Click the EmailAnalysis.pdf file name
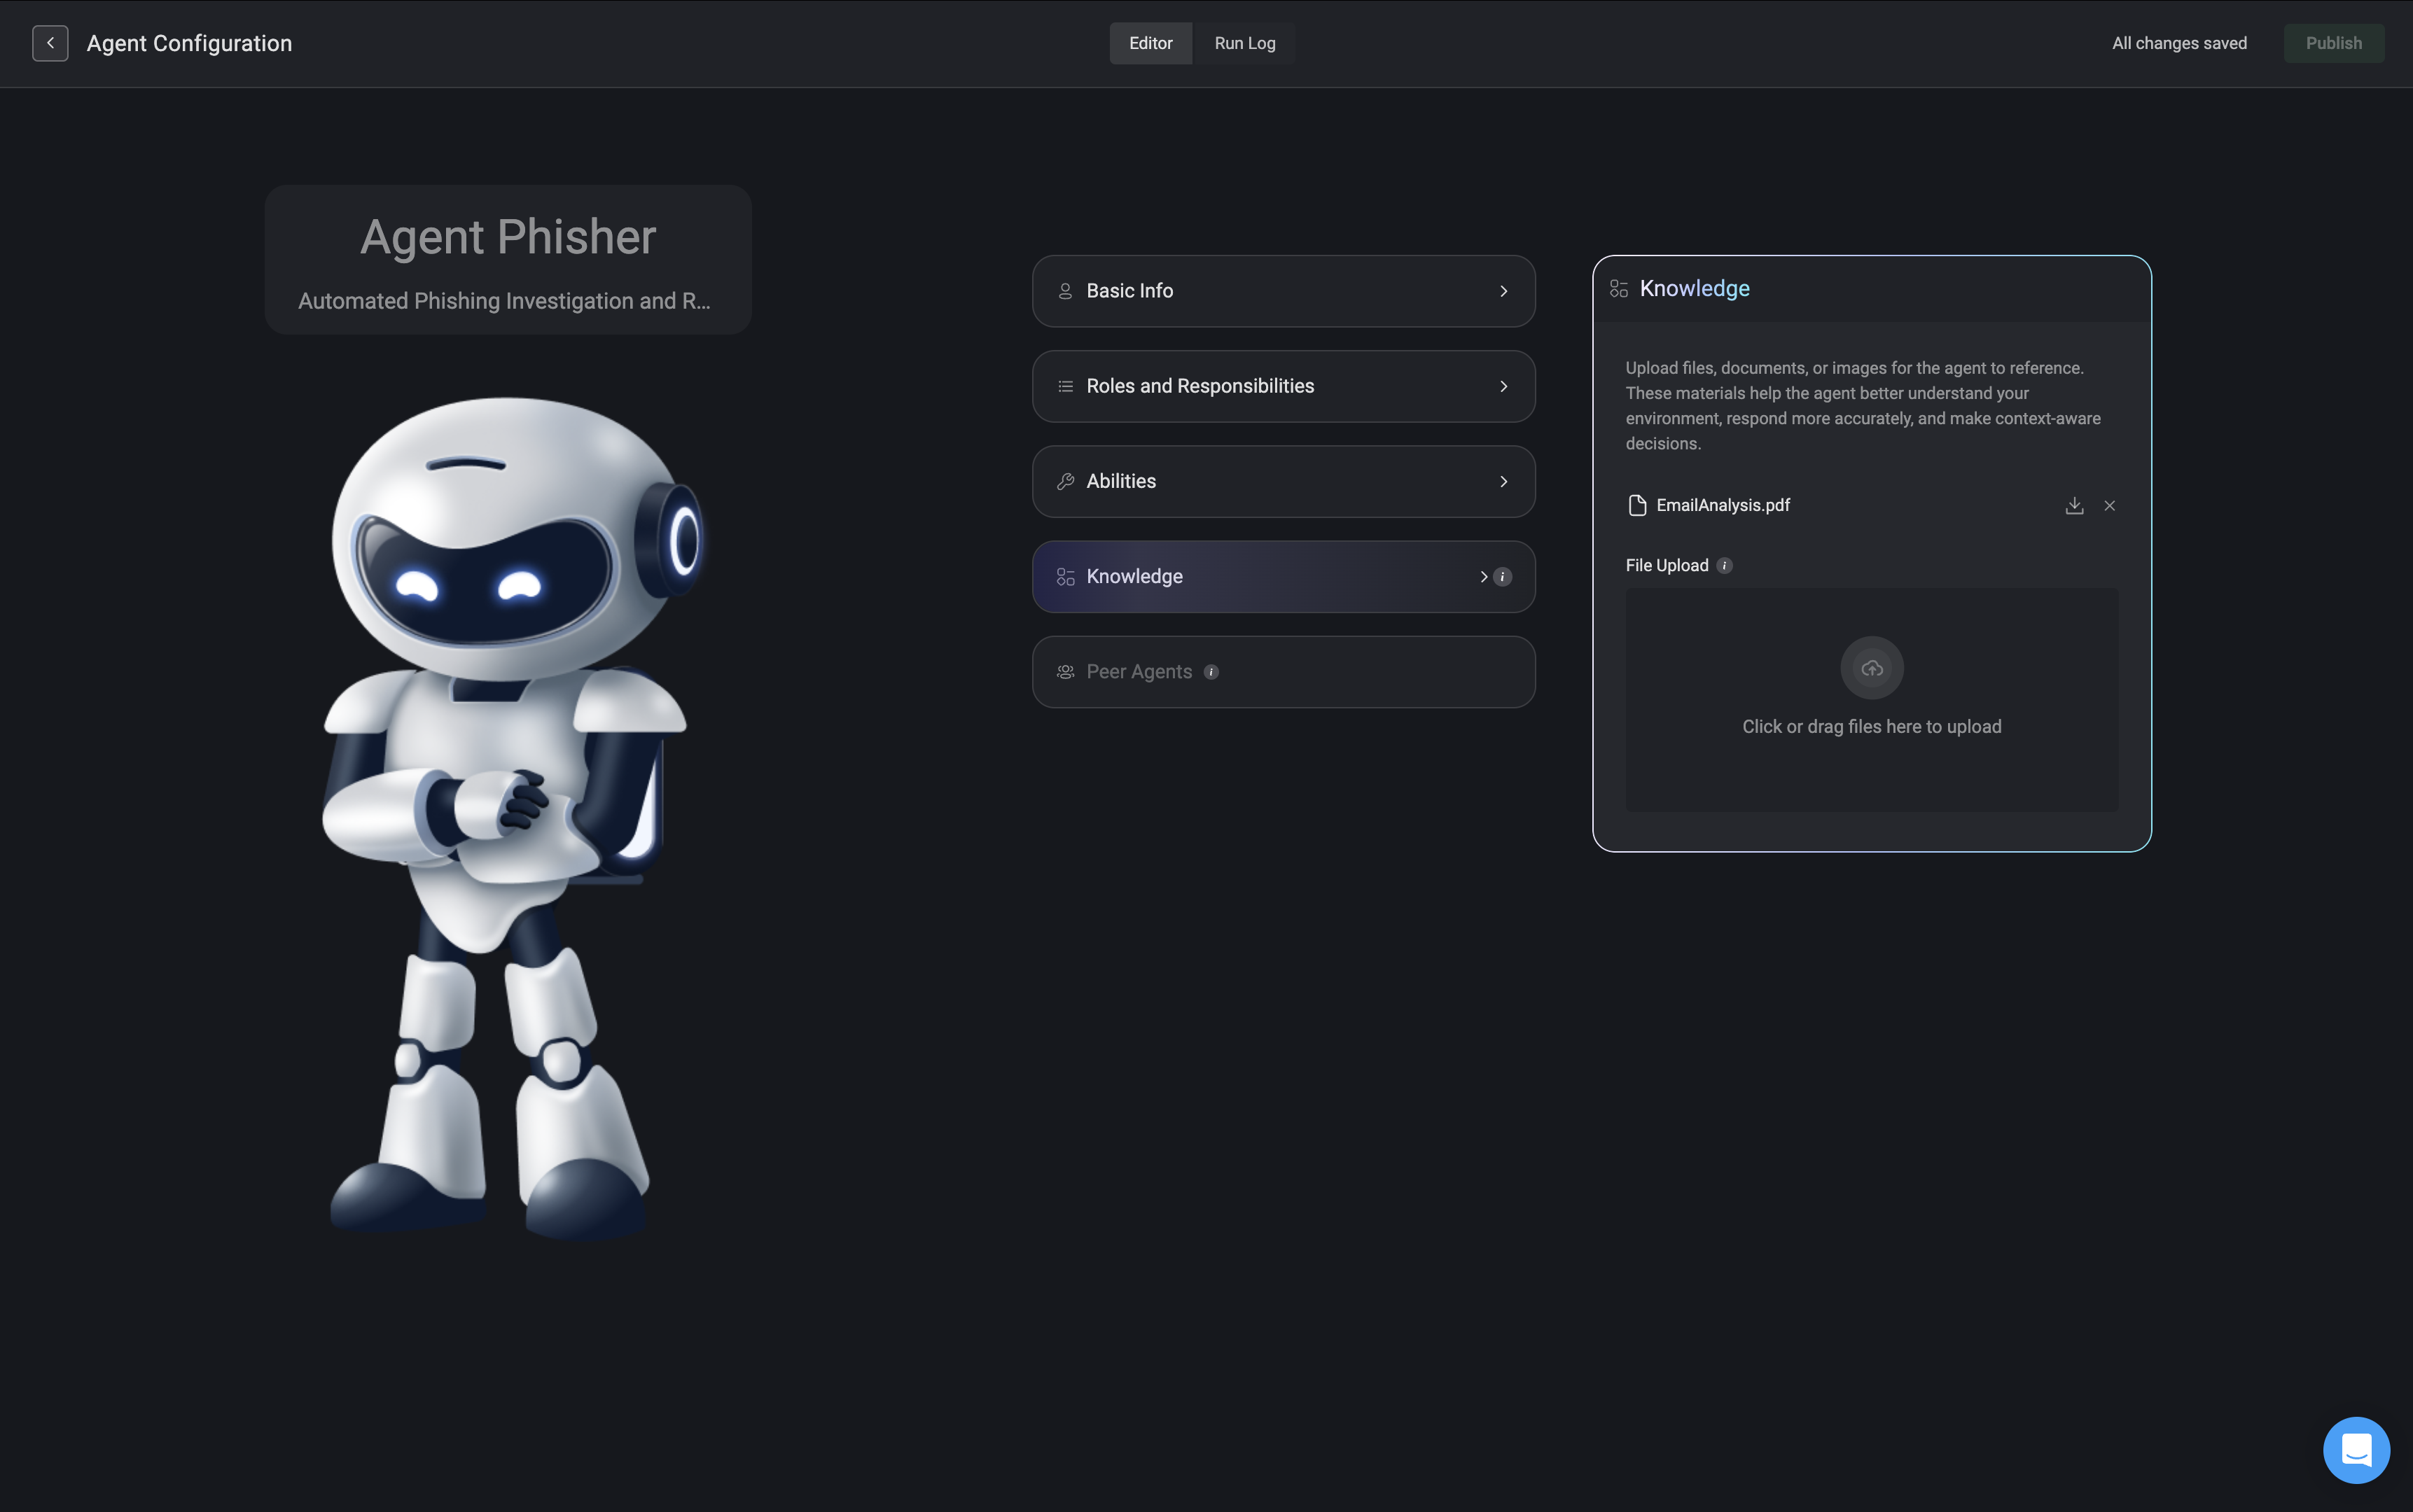The image size is (2413, 1512). coord(1723,506)
